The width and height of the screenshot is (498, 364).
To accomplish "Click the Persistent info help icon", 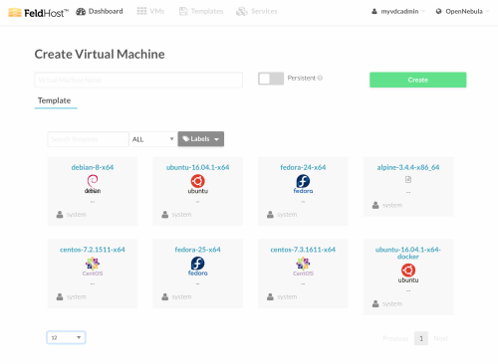I will coord(320,78).
